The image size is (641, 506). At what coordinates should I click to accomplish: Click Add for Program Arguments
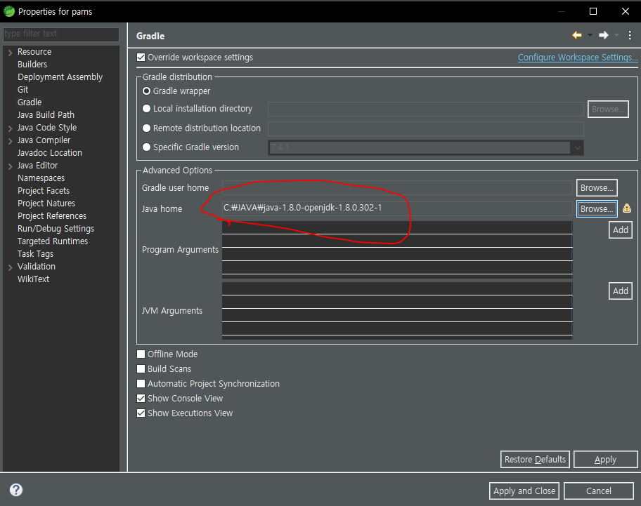pyautogui.click(x=621, y=229)
